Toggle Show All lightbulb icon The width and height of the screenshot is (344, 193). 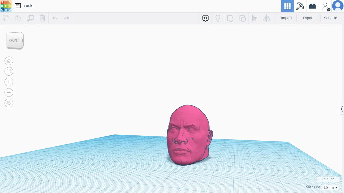click(218, 18)
